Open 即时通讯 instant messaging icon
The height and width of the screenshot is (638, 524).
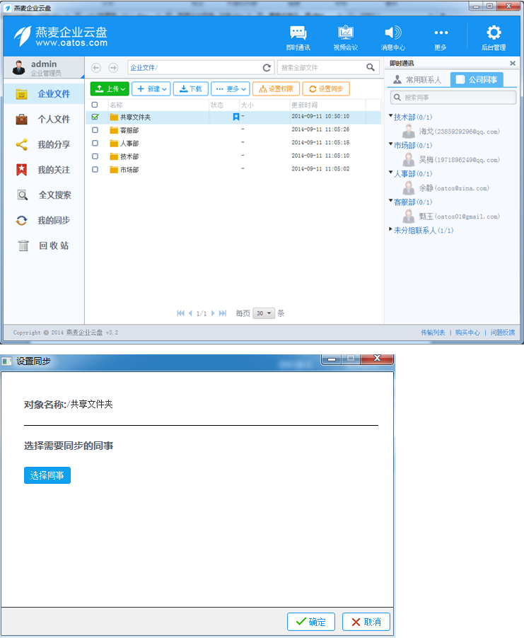(298, 33)
